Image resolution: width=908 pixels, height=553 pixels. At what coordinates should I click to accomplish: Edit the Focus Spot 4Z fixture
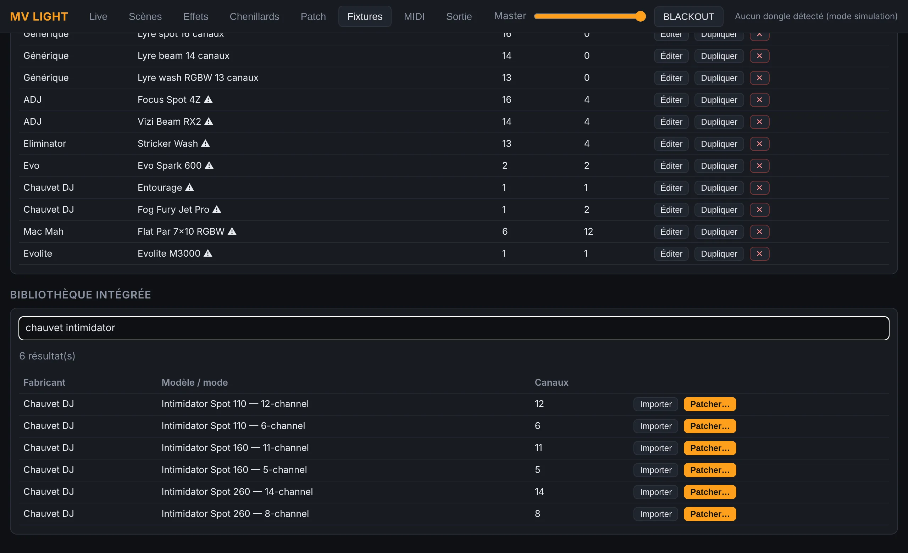[671, 100]
